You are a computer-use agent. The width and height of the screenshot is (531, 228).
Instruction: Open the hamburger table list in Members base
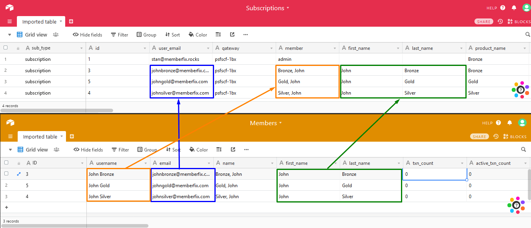(10, 137)
